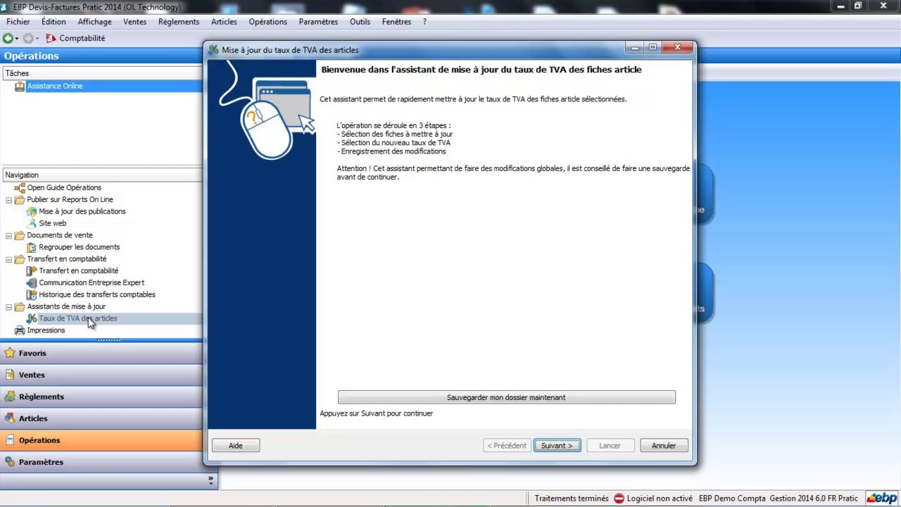Image resolution: width=901 pixels, height=507 pixels.
Task: Click the Assistance Online task icon
Action: click(20, 86)
